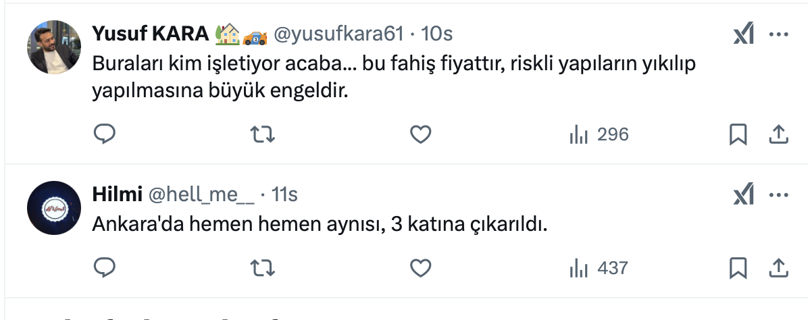Image resolution: width=808 pixels, height=320 pixels.
Task: View analytics showing 296 views
Action: [599, 134]
